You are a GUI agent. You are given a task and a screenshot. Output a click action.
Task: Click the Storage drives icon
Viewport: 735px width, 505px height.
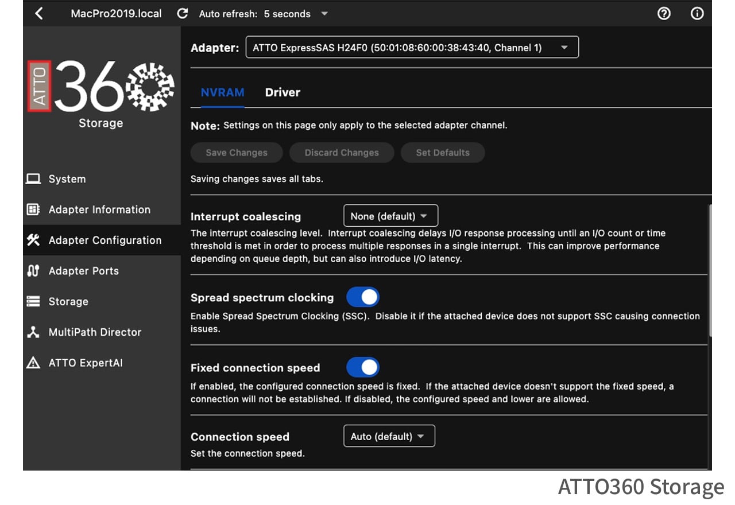pyautogui.click(x=33, y=301)
